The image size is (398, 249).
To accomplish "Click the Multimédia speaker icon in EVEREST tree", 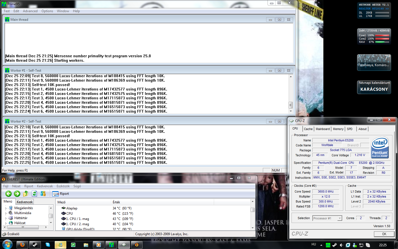I will pos(11,213).
